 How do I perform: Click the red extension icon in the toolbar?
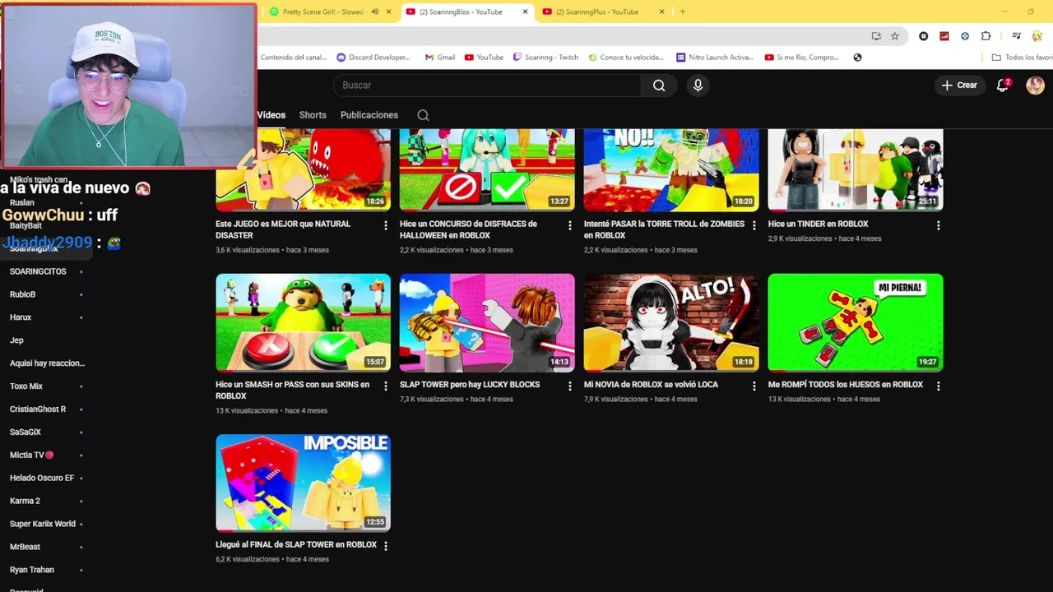pyautogui.click(x=944, y=36)
